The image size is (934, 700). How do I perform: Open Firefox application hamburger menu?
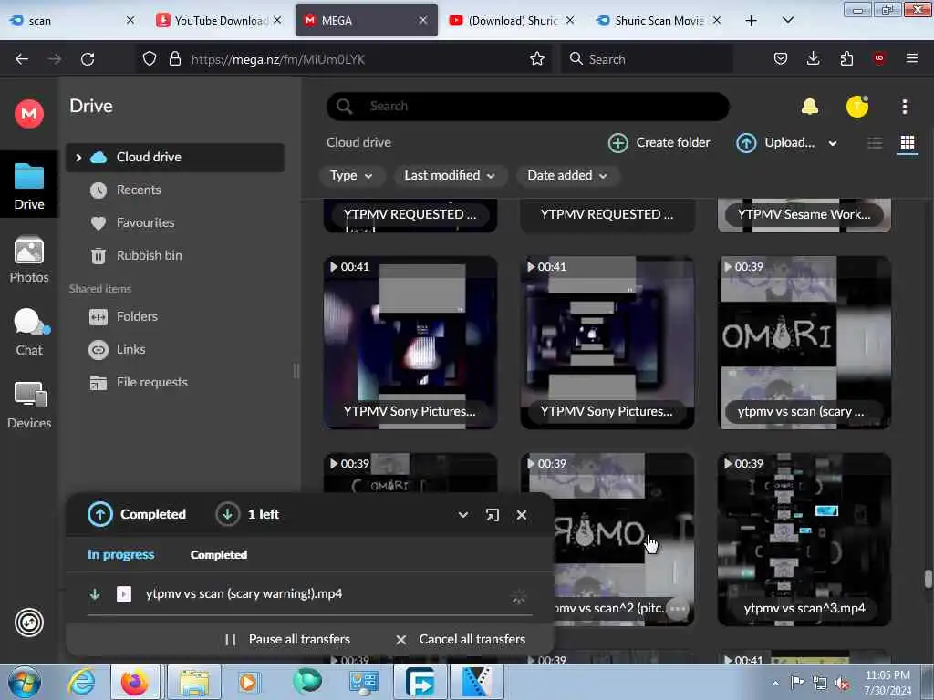coord(911,59)
